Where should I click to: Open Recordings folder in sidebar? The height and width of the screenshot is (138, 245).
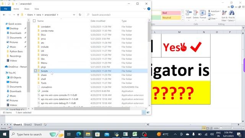(x=15, y=56)
